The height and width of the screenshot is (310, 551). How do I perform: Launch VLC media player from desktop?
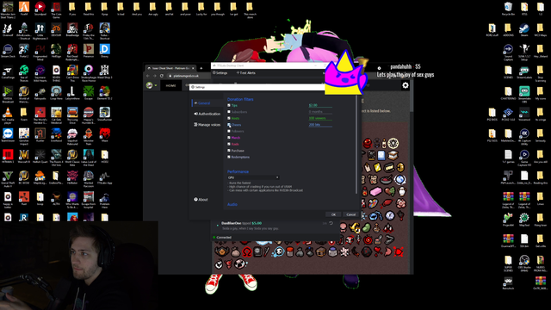point(8,115)
